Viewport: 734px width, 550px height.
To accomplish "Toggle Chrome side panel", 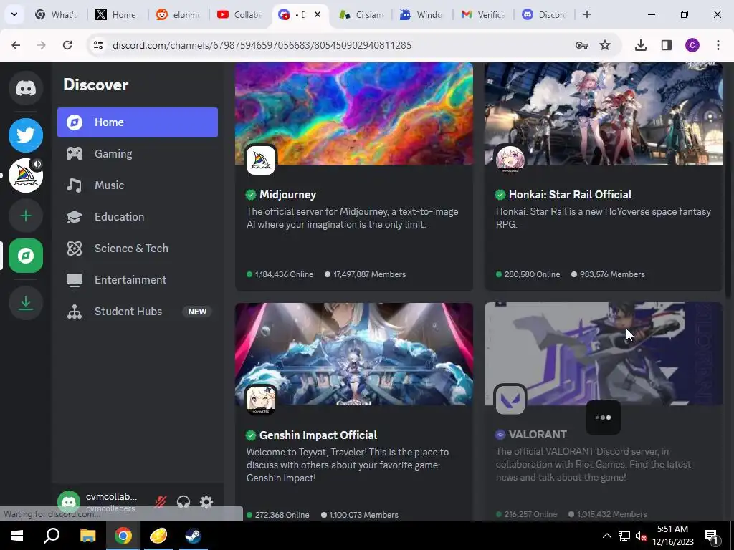I will pos(667,45).
